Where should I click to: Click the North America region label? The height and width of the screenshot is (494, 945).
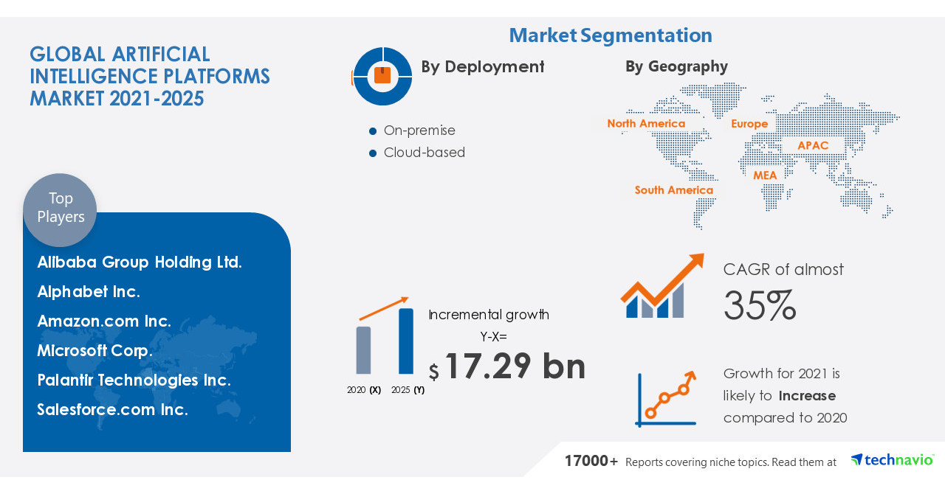[646, 124]
